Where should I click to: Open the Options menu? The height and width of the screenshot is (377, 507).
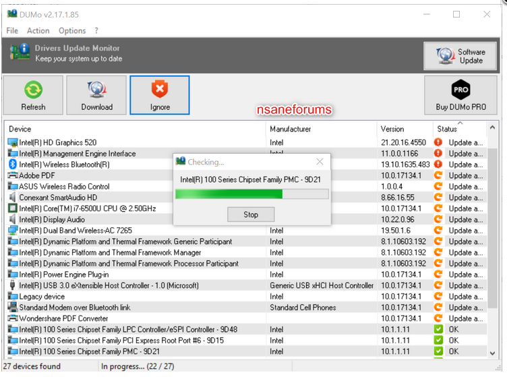coord(72,31)
